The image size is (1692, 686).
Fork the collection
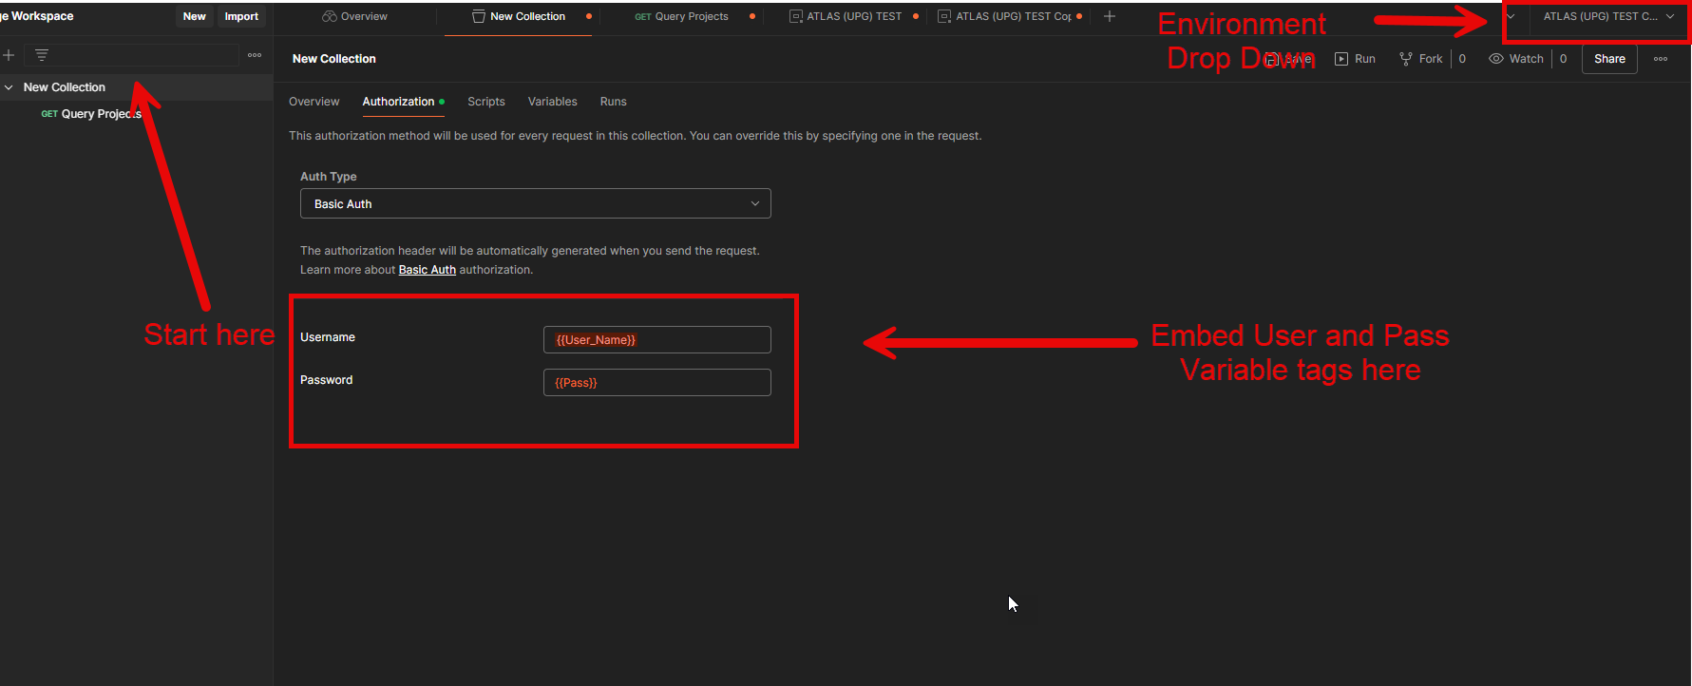point(1420,59)
